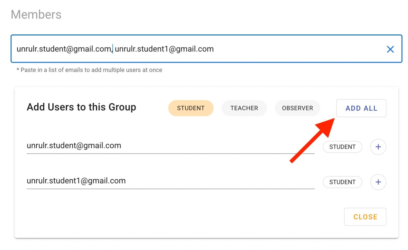408x250 pixels.
Task: Click first pasted email in top input box
Action: [x=64, y=49]
